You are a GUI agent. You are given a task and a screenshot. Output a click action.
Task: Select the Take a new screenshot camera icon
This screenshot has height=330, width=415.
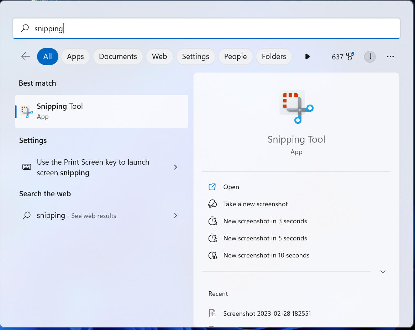tap(212, 204)
